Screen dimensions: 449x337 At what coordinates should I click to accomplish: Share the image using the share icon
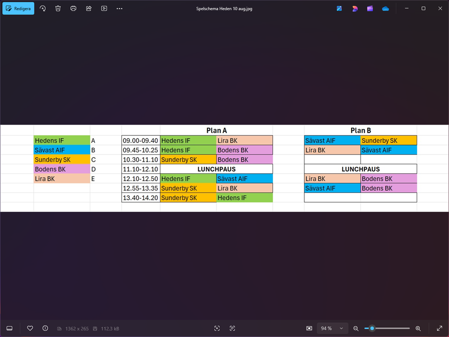tap(89, 8)
